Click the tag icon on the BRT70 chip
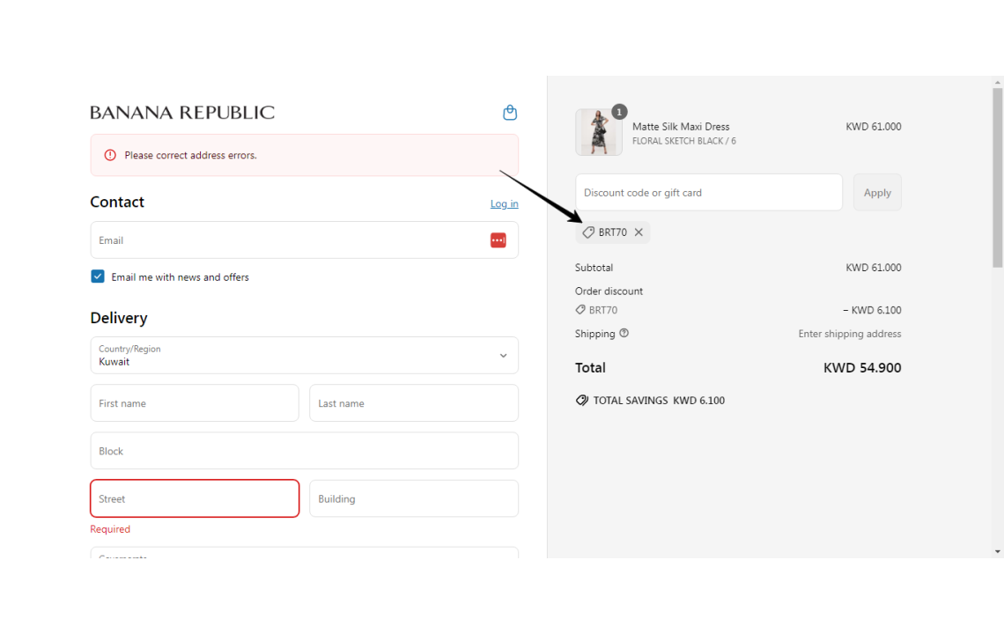This screenshot has height=634, width=1004. (588, 232)
